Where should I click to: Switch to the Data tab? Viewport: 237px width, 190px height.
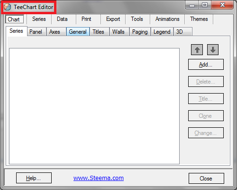pyautogui.click(x=62, y=19)
